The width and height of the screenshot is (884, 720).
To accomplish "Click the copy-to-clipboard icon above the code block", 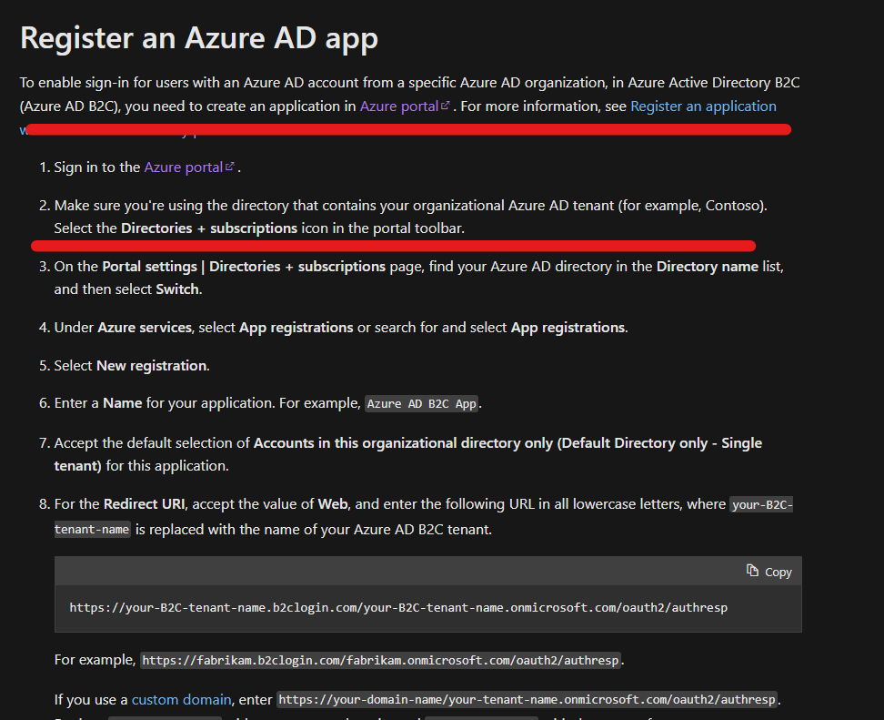I will tap(751, 572).
